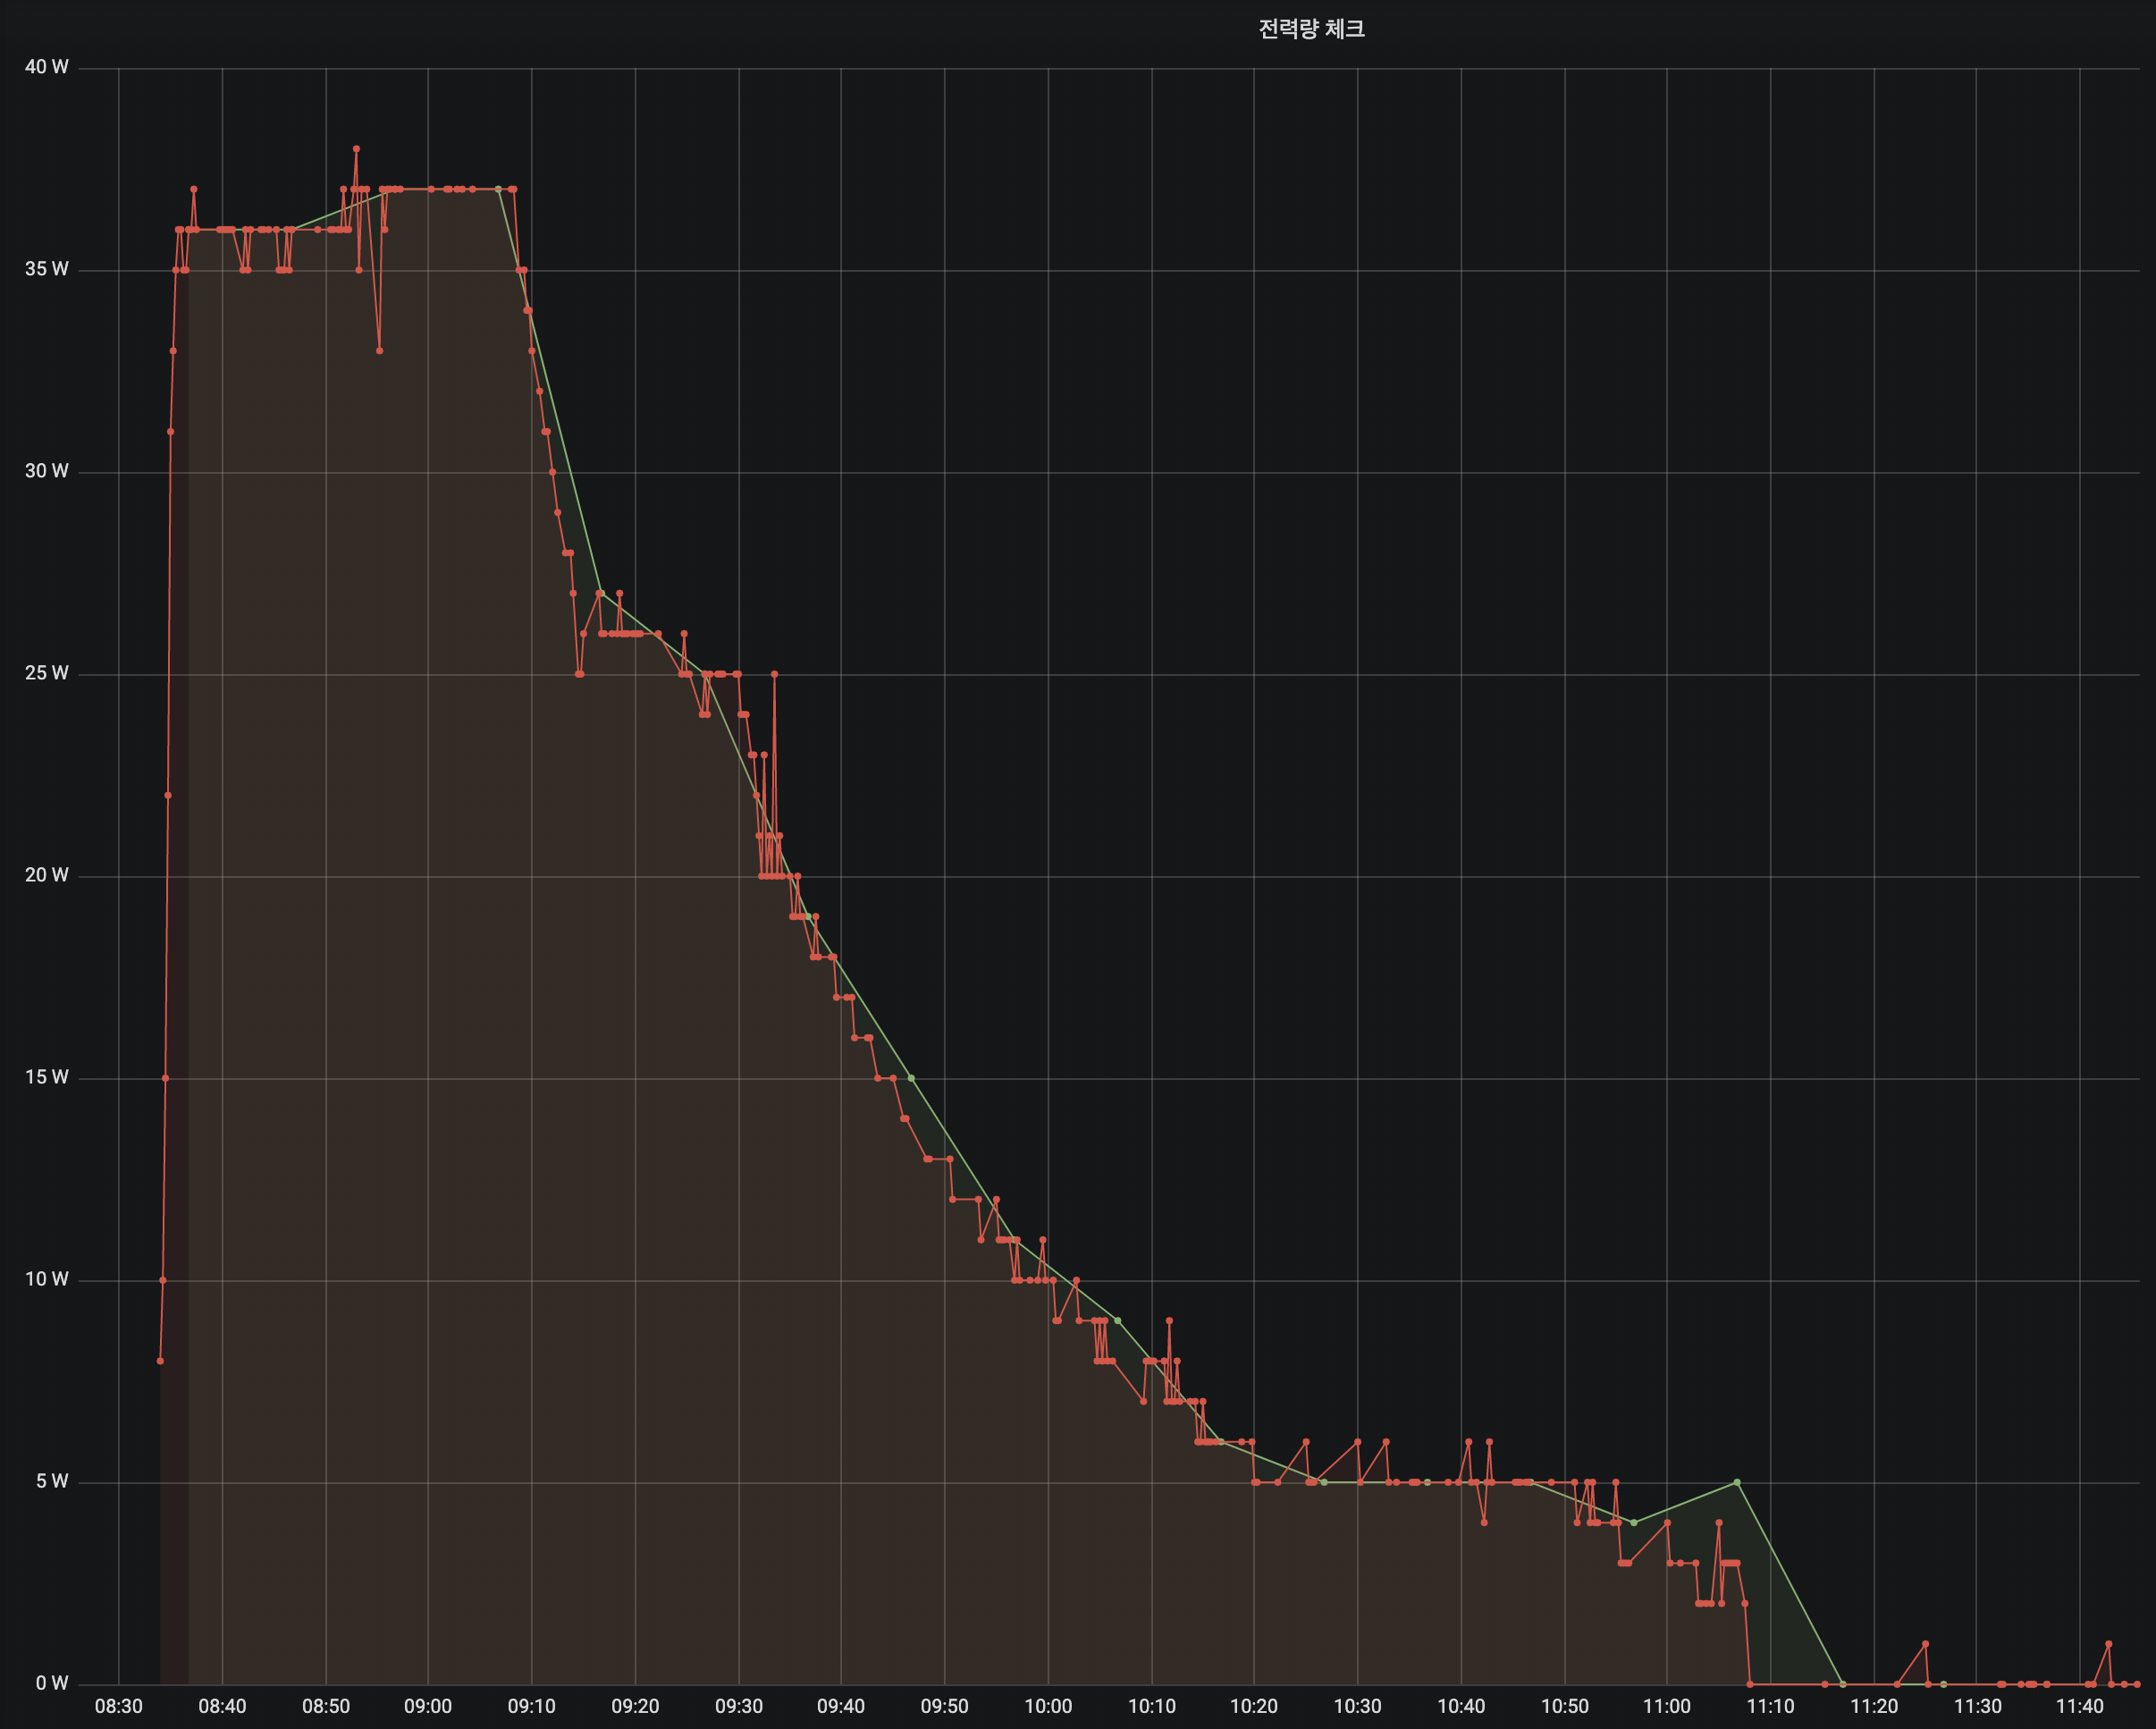Click the green point at 5 W near 11:07
2156x1729 pixels.
[1737, 1482]
